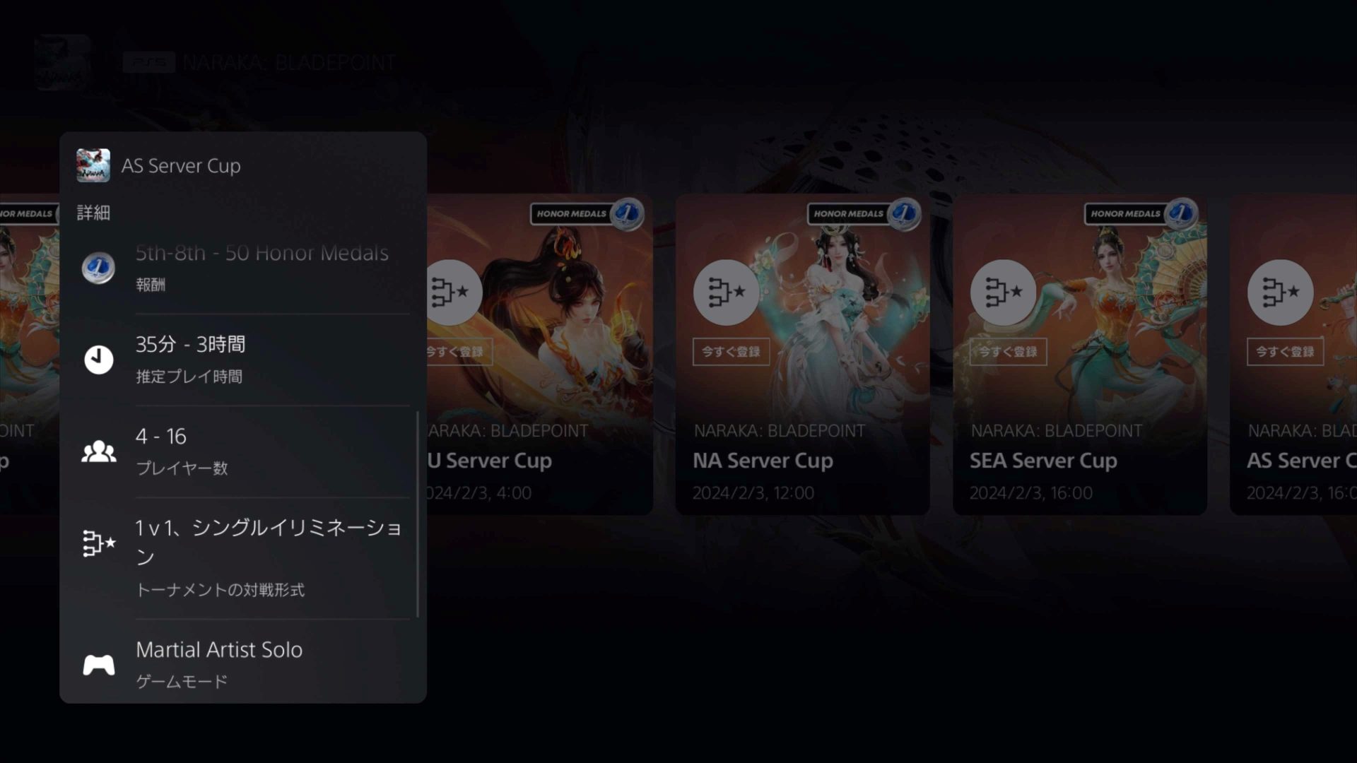Click the players group icon
This screenshot has height=763, width=1357.
tap(98, 451)
